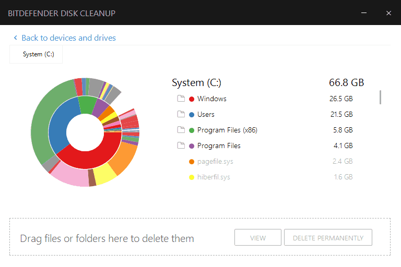This screenshot has width=401, height=267.
Task: Select the System (C:) tab
Action: click(x=36, y=54)
